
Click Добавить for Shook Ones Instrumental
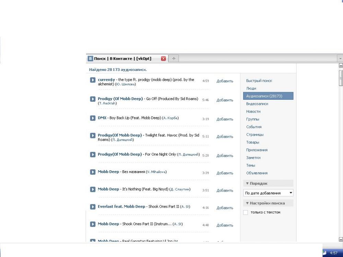tap(225, 225)
